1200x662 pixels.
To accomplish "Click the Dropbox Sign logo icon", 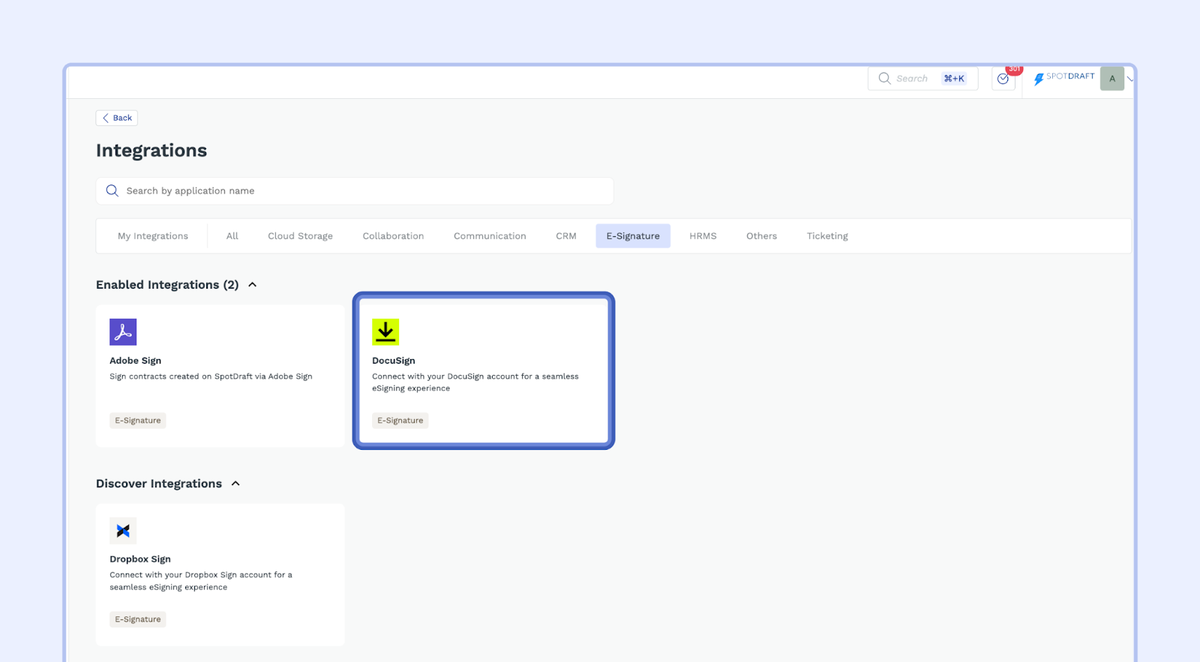I will point(123,531).
